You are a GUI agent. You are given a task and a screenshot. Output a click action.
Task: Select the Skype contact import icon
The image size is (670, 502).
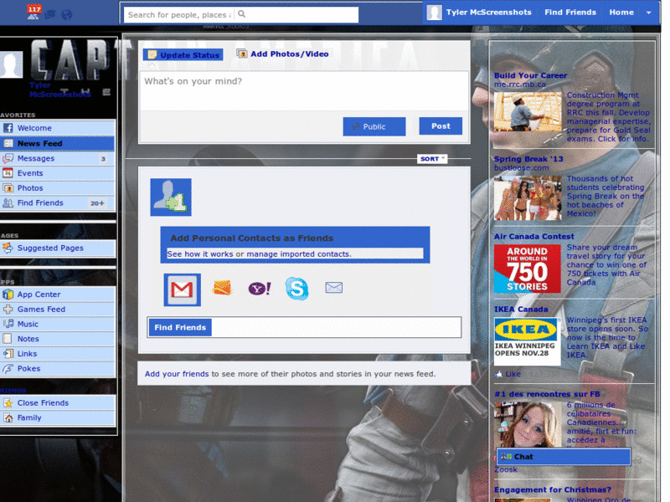296,289
